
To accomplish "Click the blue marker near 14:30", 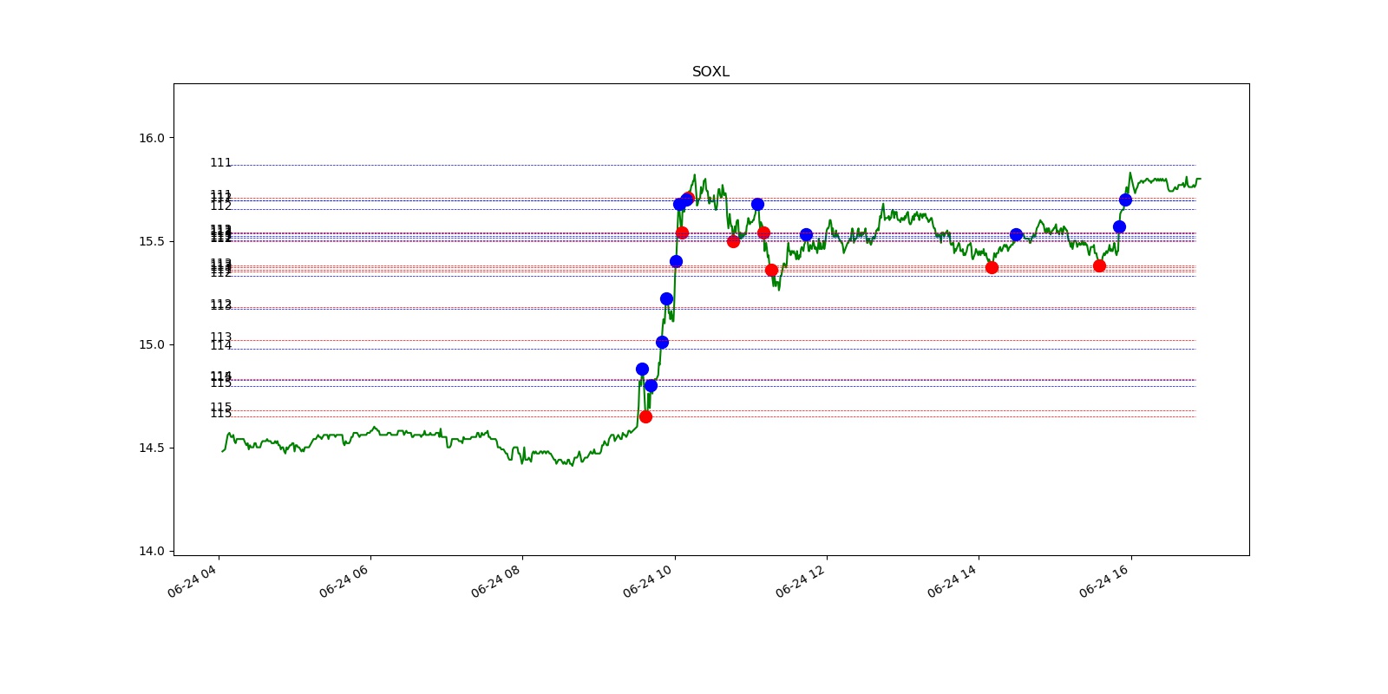I will [1016, 234].
